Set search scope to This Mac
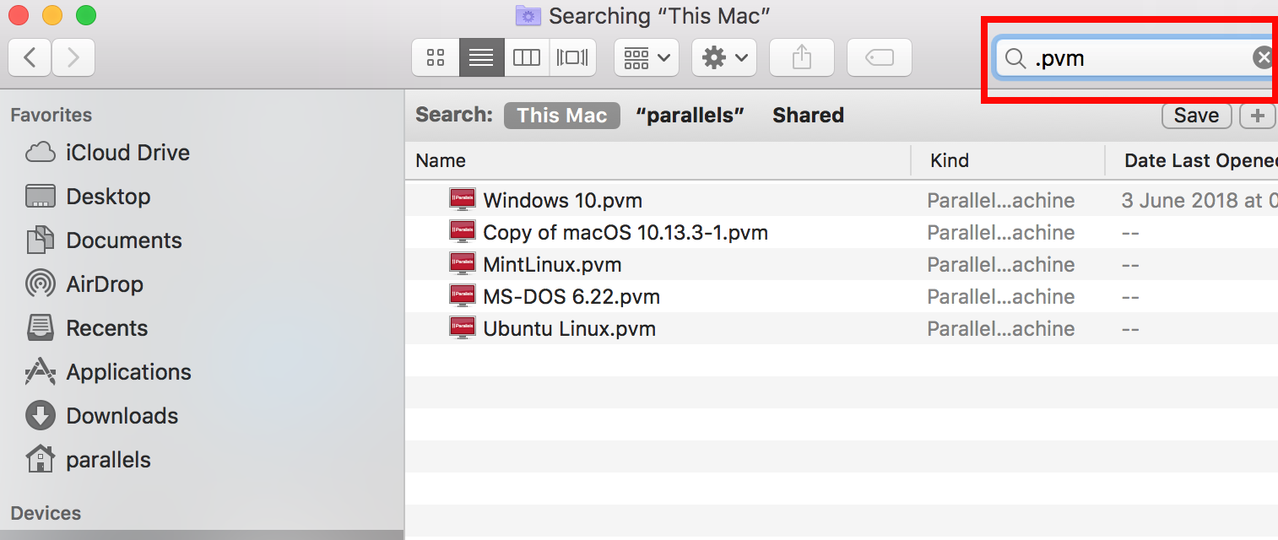1278x540 pixels. click(562, 116)
